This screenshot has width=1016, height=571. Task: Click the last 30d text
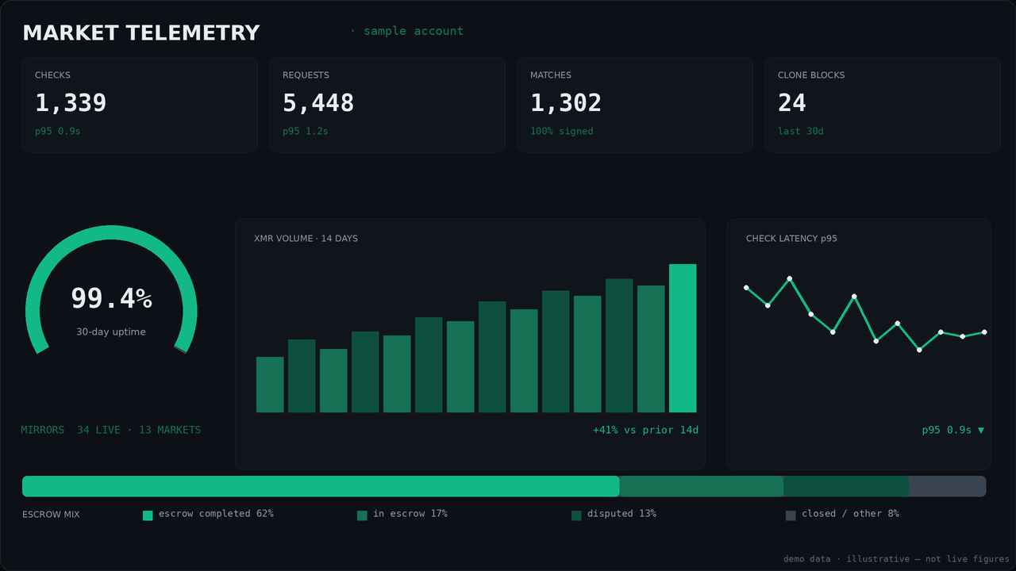[801, 132]
